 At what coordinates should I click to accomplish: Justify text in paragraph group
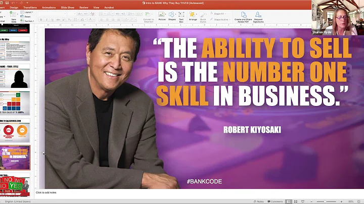119,20
